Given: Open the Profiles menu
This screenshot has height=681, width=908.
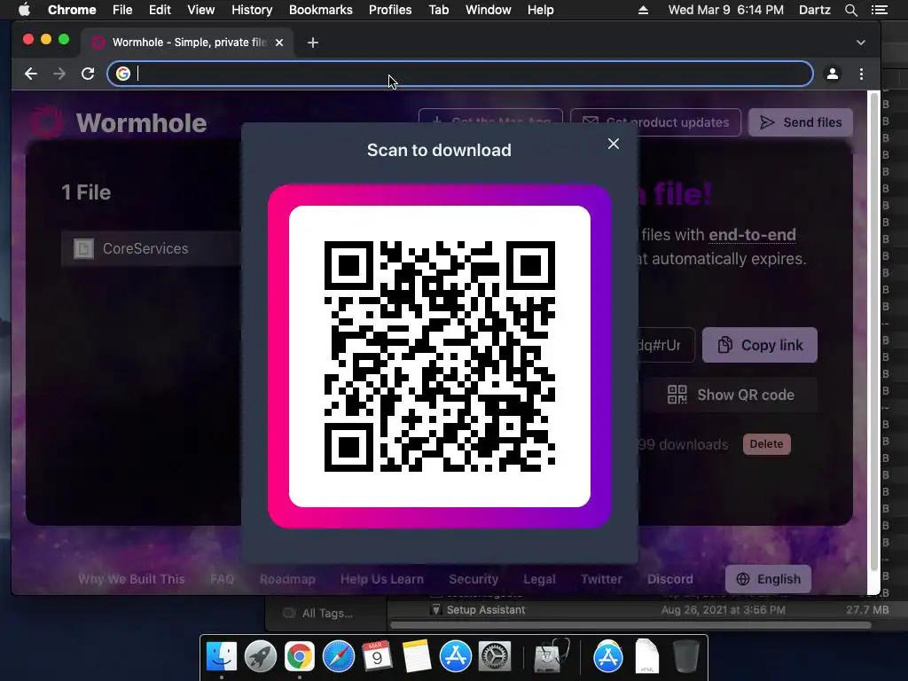Looking at the screenshot, I should pyautogui.click(x=390, y=10).
